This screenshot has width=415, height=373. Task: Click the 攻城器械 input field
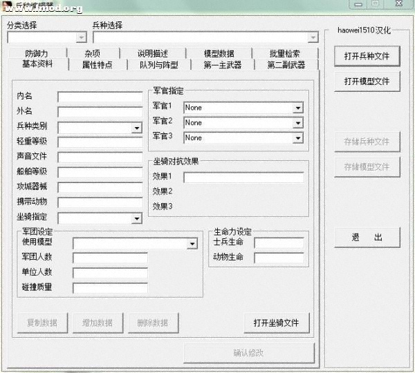(x=100, y=187)
